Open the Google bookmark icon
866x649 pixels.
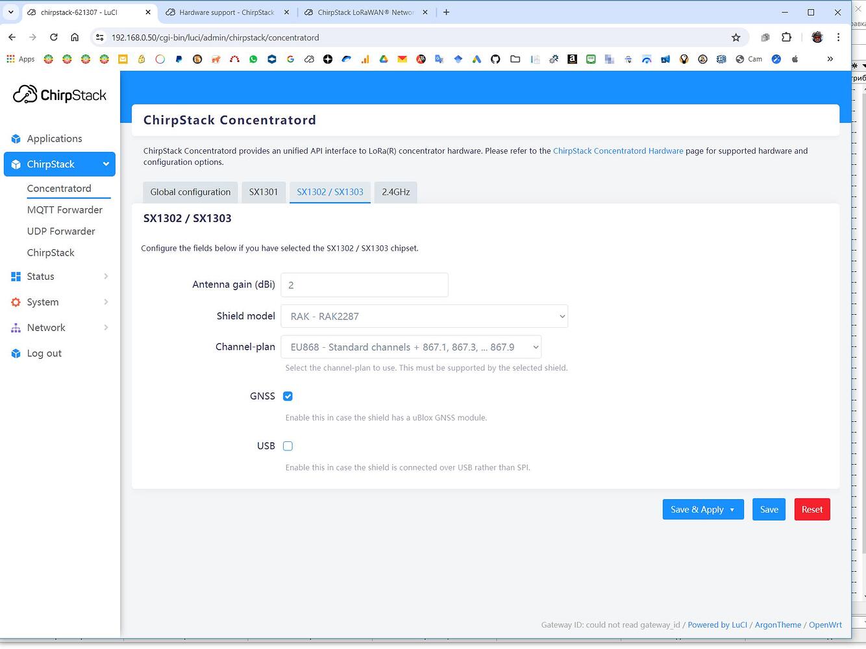point(290,59)
